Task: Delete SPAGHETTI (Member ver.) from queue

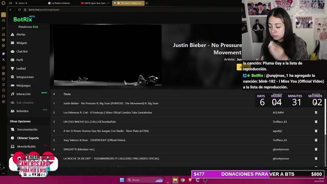Action: click(316, 149)
